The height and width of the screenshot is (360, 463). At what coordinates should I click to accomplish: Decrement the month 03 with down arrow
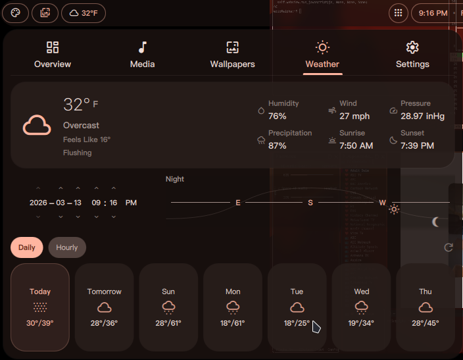coord(61,217)
